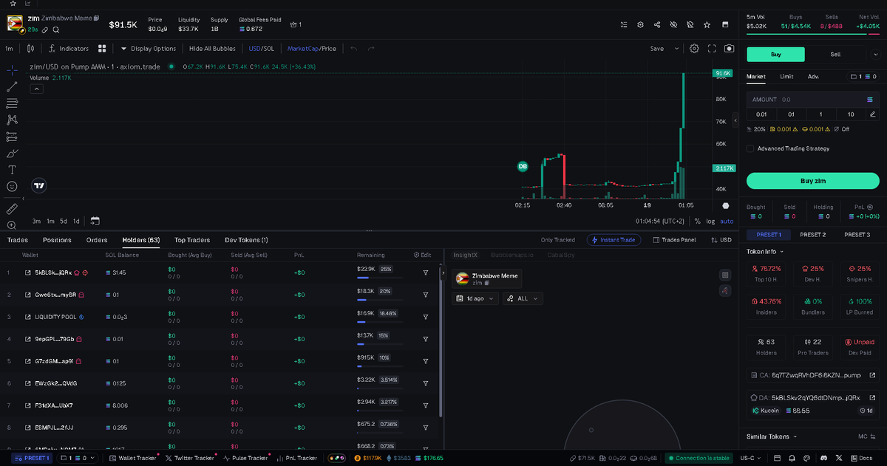Open the Display Options dropdown
887x466 pixels.
tap(148, 49)
